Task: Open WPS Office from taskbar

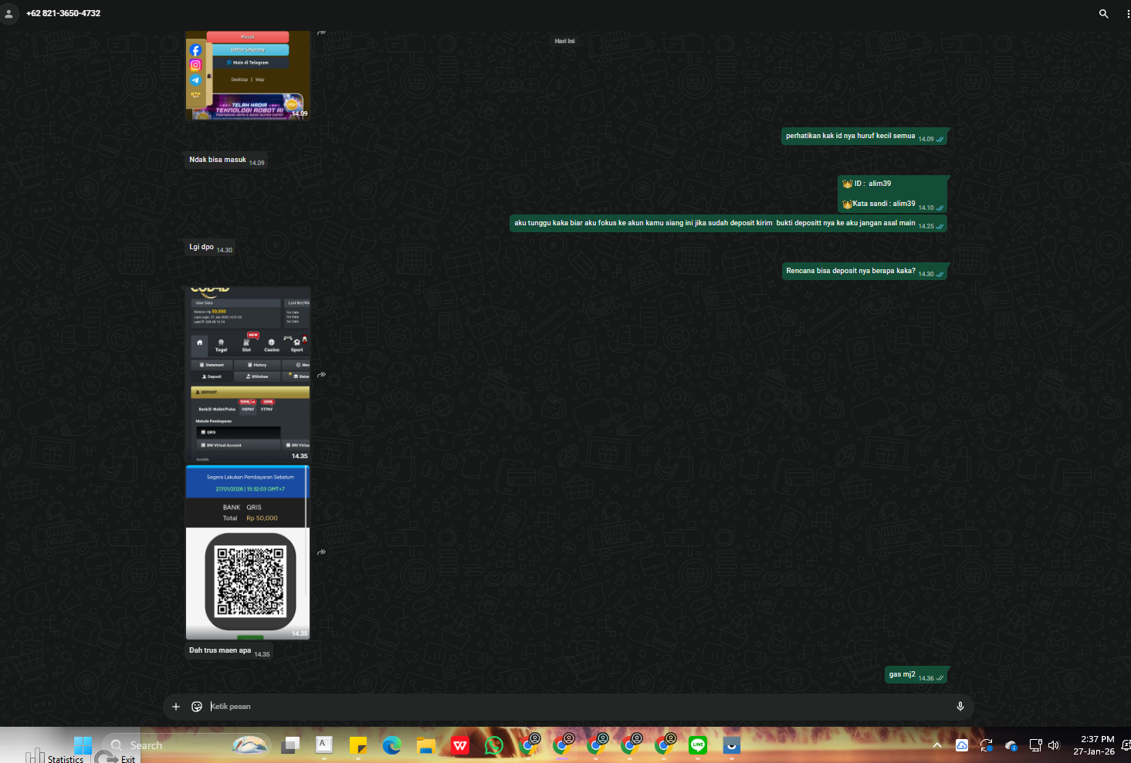Action: pos(460,745)
